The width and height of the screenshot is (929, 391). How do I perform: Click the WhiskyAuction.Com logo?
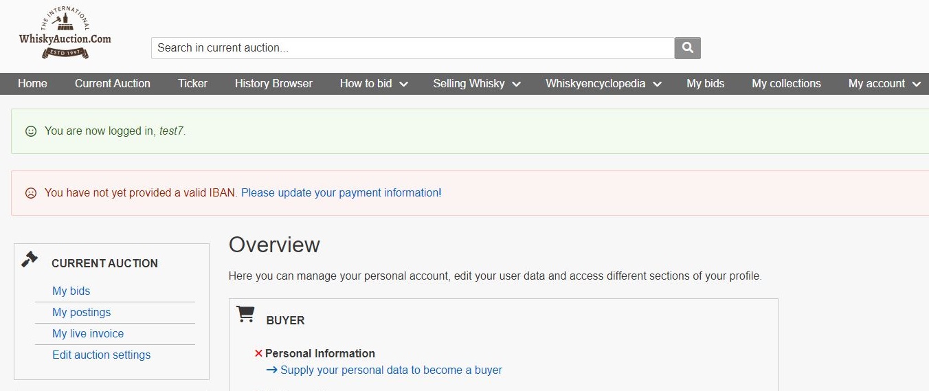[x=65, y=34]
